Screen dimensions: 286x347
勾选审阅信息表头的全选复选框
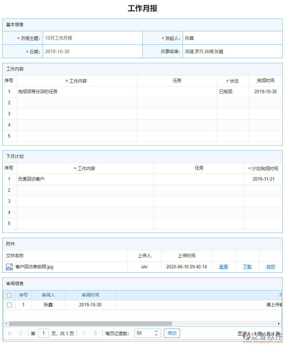9,295
